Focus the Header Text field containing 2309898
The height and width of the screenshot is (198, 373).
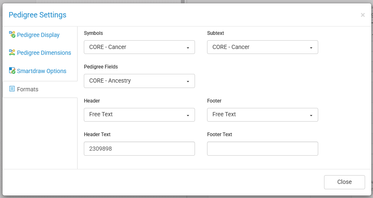tap(139, 149)
